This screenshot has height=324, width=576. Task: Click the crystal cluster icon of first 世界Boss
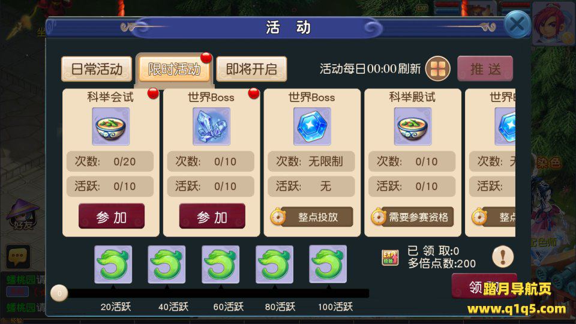click(212, 127)
